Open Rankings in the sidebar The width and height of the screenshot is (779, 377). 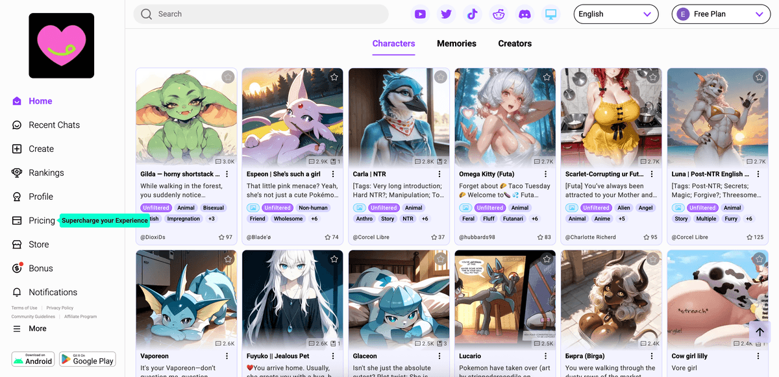pos(38,173)
